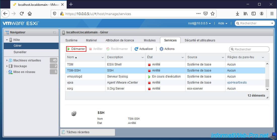Click the services Rechercher filter field
The width and height of the screenshot is (277, 140).
(249, 49)
